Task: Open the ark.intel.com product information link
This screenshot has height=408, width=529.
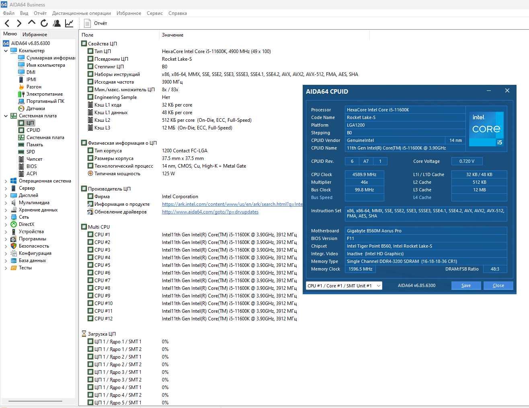Action: tap(232, 204)
